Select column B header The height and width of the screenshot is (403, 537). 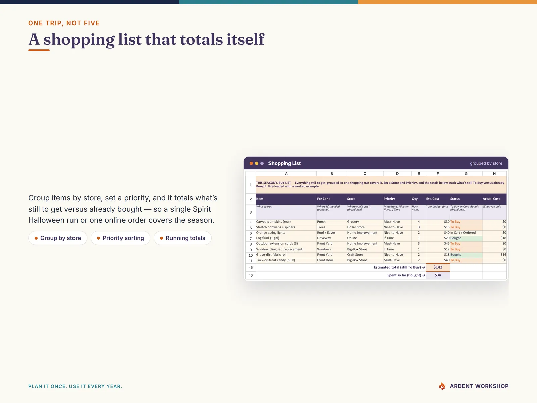(x=332, y=174)
